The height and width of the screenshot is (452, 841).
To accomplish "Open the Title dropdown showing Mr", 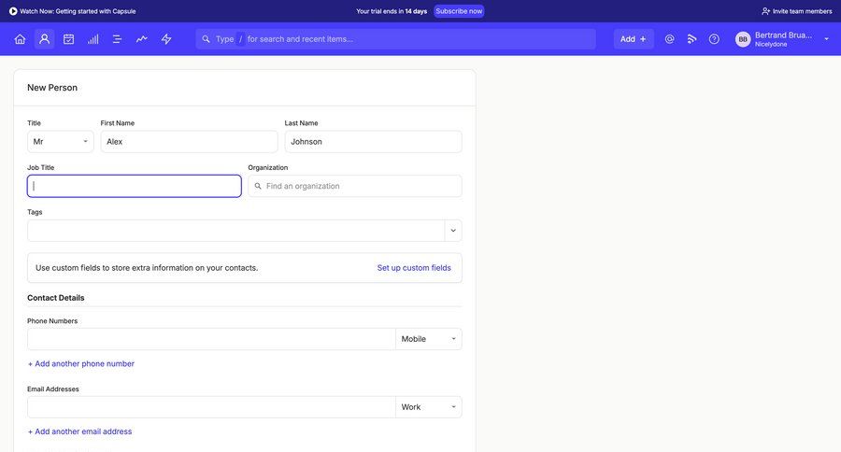I will click(60, 142).
